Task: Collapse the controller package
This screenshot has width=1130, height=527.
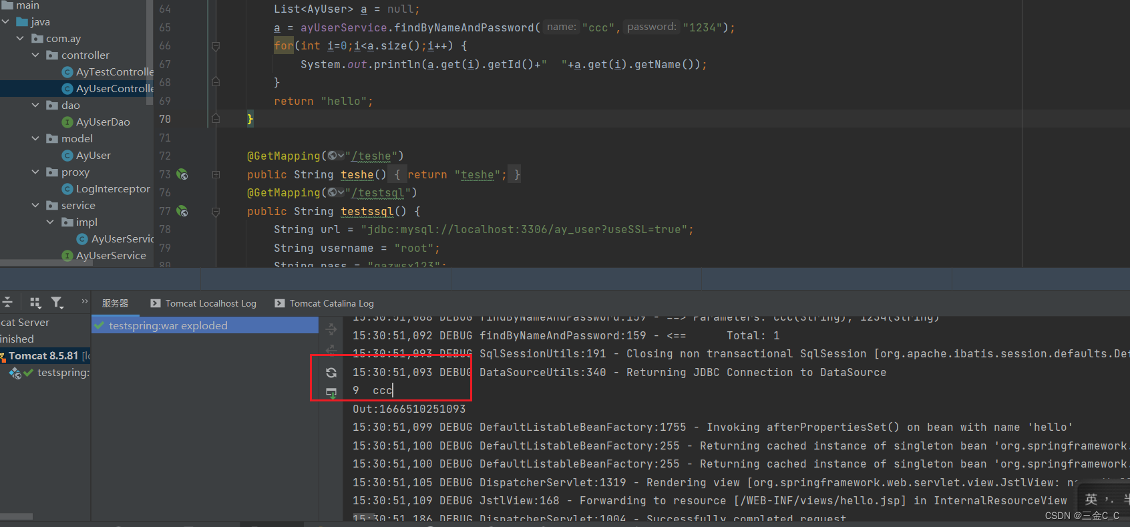Action: click(x=36, y=55)
